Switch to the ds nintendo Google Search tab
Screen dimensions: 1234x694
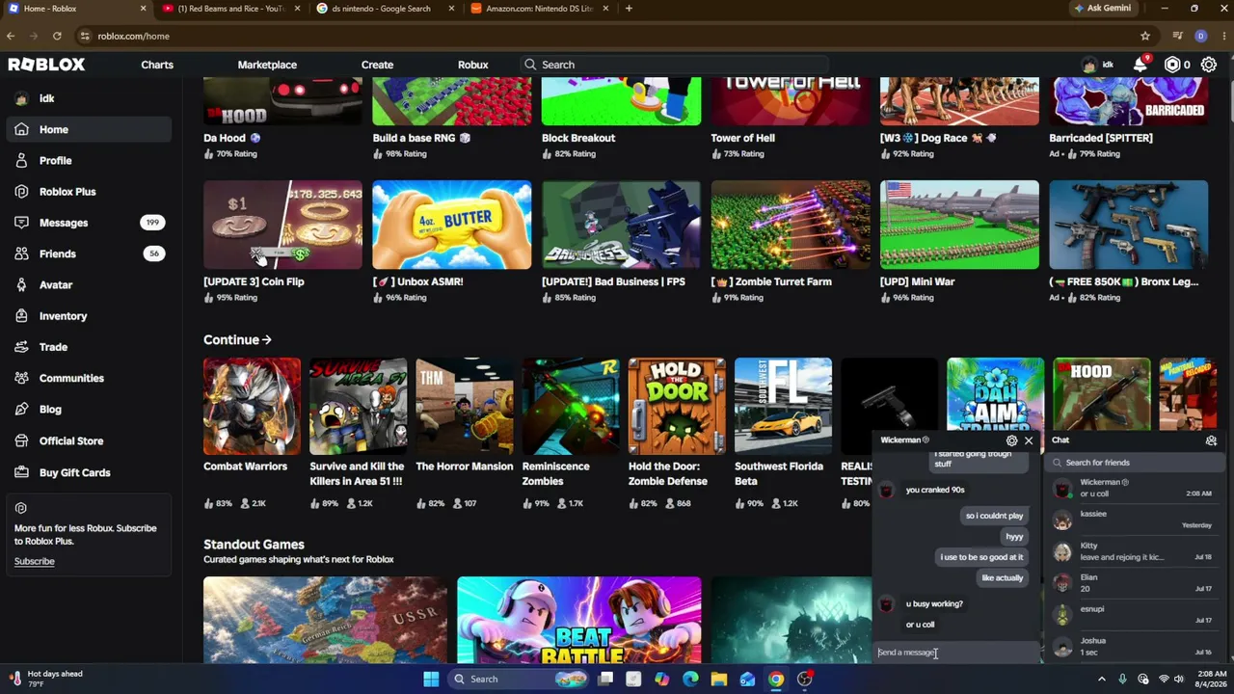pyautogui.click(x=385, y=9)
